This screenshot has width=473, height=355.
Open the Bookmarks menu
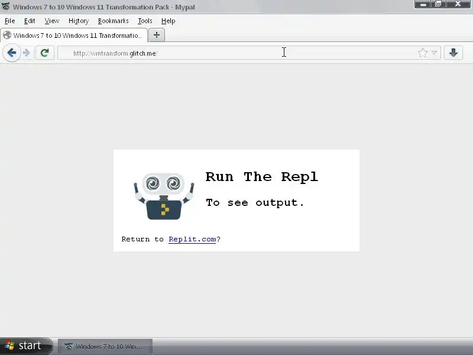tap(113, 21)
